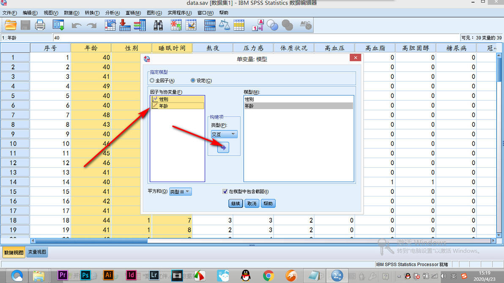This screenshot has width=504, height=283.
Task: Insert variable toolbar icon
Action: tap(191, 25)
